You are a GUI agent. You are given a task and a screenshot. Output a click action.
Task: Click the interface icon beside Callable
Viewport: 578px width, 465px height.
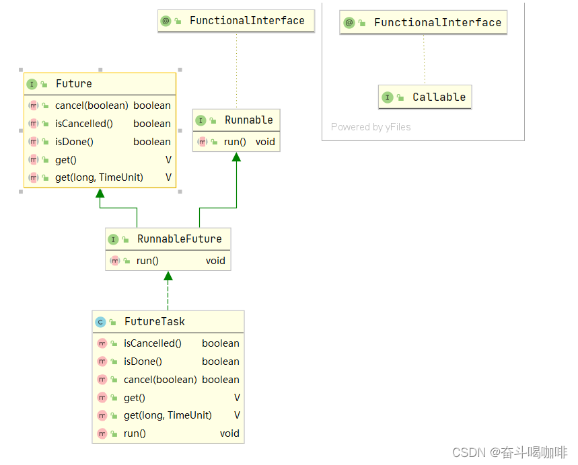[x=387, y=97]
